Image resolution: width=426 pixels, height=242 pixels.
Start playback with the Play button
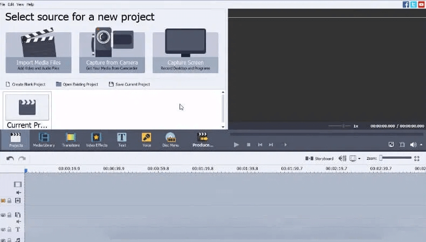point(236,145)
